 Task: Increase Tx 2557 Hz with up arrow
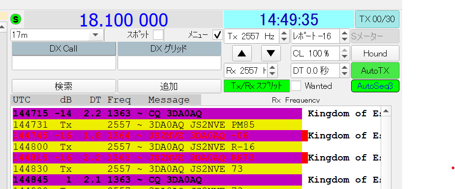coord(284,33)
